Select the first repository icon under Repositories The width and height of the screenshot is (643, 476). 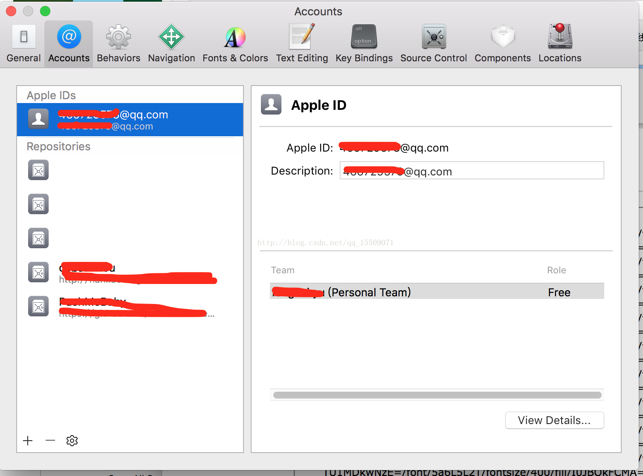pyautogui.click(x=38, y=170)
